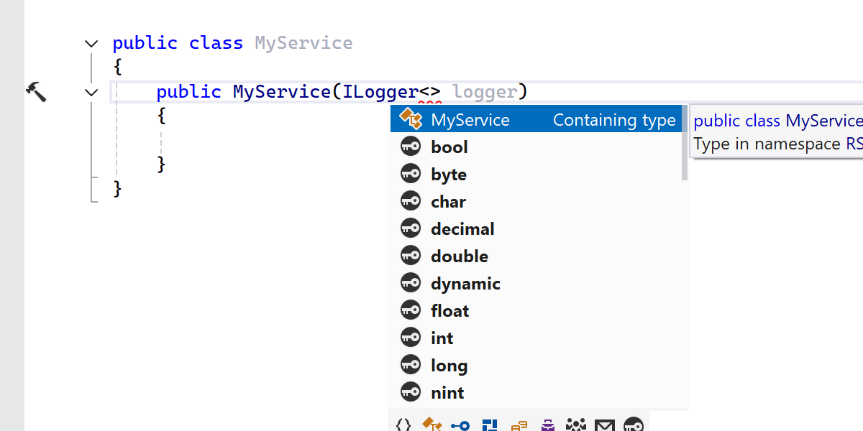Click the hammer quick actions icon
The width and height of the screenshot is (863, 431).
point(35,91)
